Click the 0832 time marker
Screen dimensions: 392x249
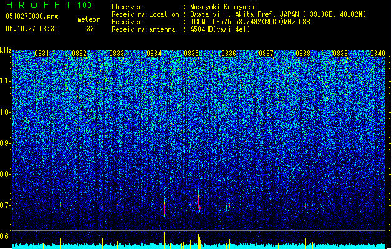coord(79,54)
